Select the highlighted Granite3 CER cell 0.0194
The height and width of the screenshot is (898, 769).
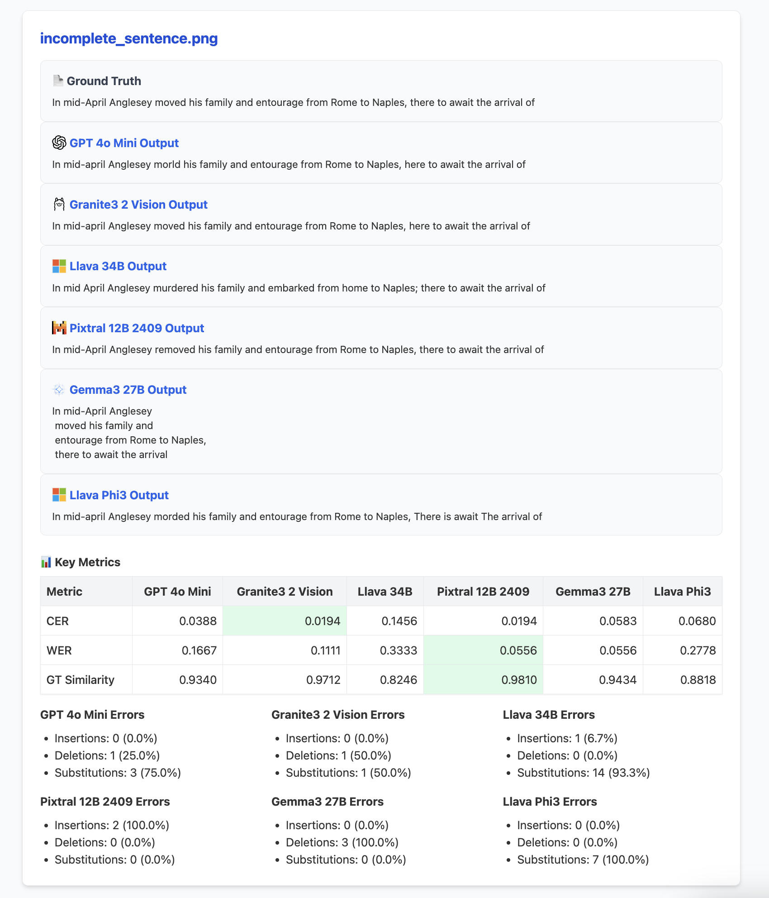tap(322, 621)
